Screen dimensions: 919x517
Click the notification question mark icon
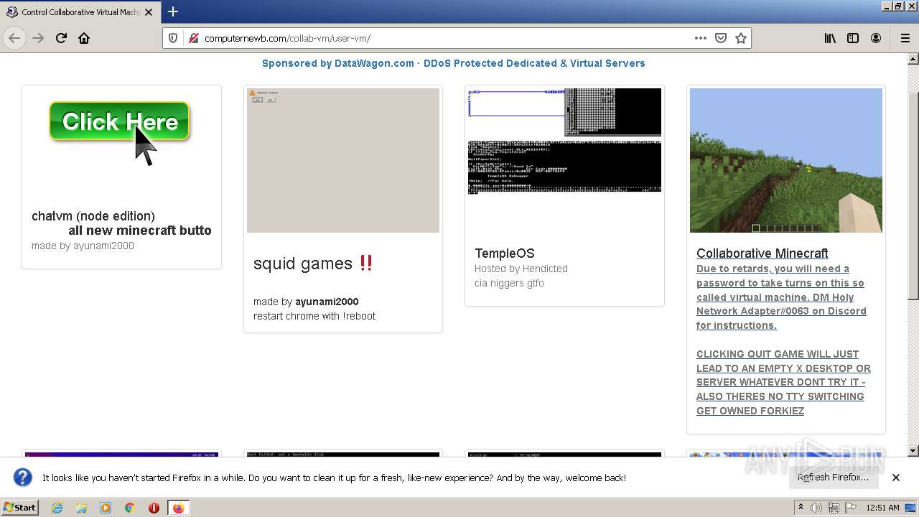(x=23, y=477)
